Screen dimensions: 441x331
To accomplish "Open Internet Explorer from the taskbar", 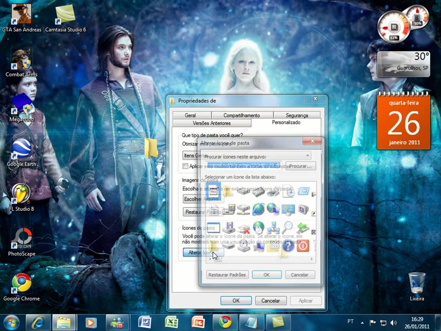I will point(38,322).
